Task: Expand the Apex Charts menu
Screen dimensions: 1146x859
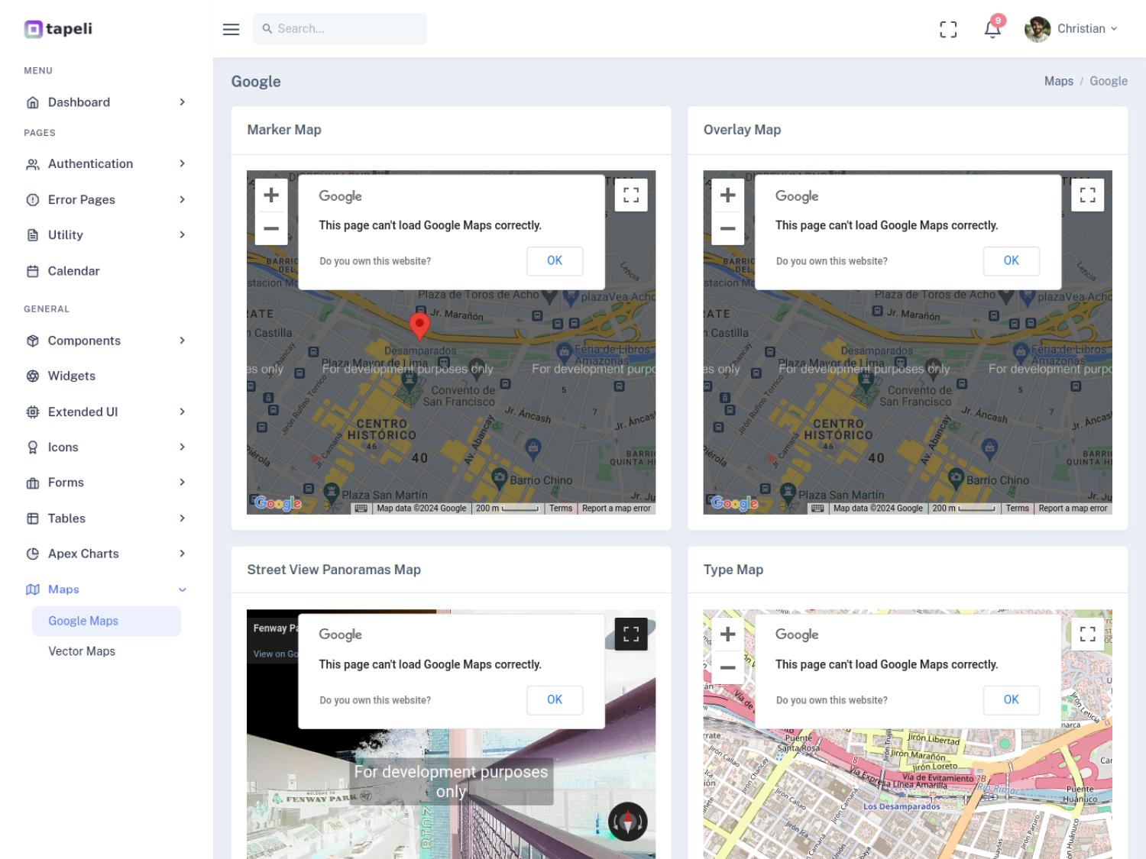Action: (x=106, y=554)
